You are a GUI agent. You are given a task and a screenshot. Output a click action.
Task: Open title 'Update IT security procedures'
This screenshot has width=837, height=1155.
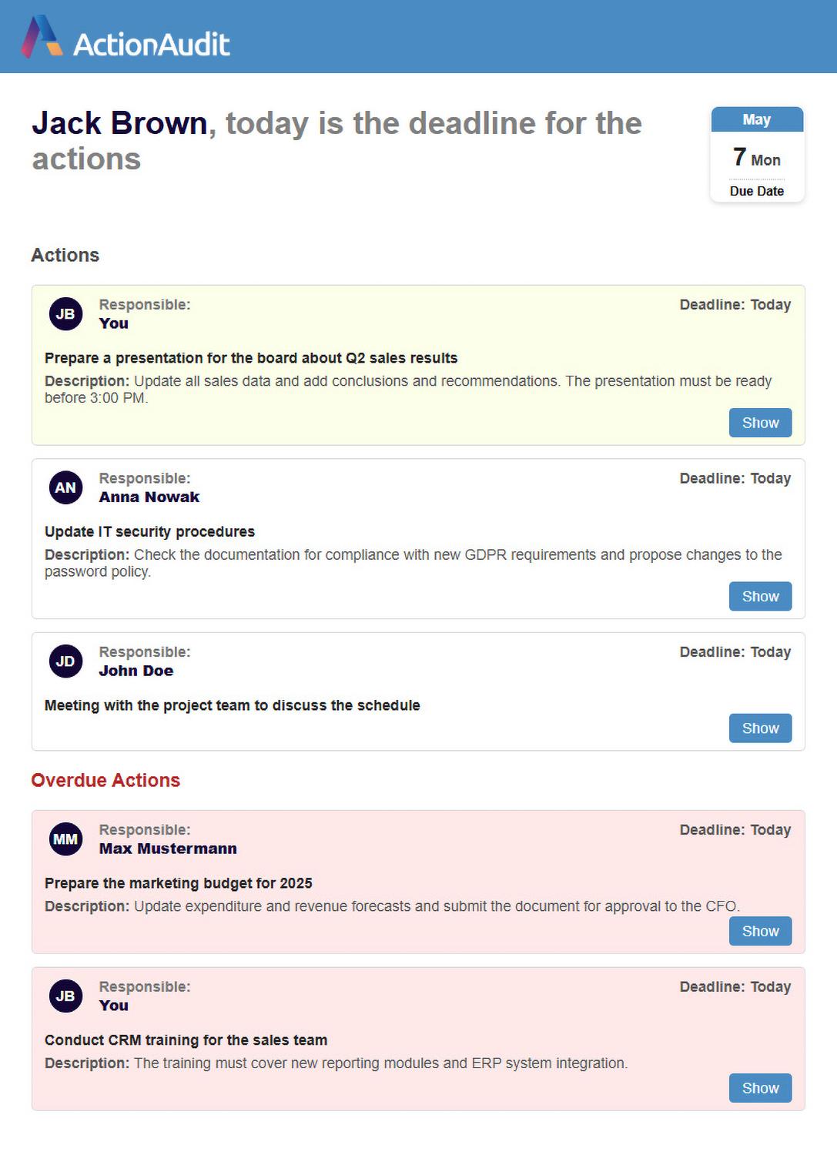pyautogui.click(x=149, y=532)
